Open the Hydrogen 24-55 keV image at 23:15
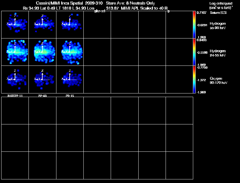 click(x=70, y=52)
